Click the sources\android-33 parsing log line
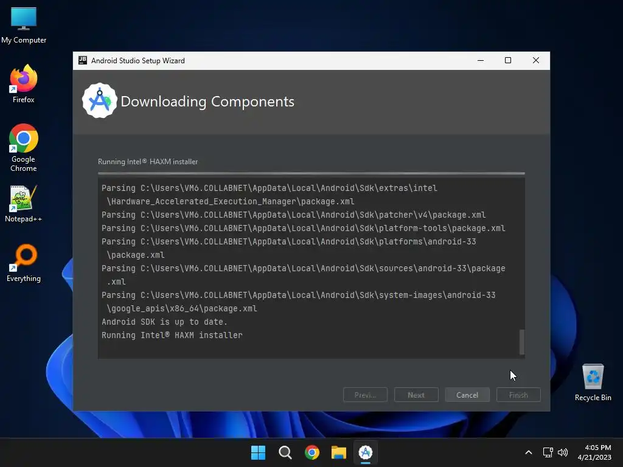The image size is (623, 467). (x=303, y=275)
